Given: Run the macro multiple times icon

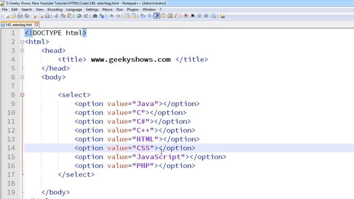Looking at the screenshot, I should [x=206, y=16].
